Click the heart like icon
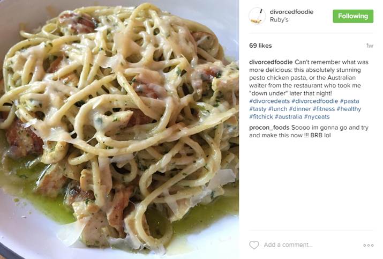The image size is (383, 259). (254, 245)
